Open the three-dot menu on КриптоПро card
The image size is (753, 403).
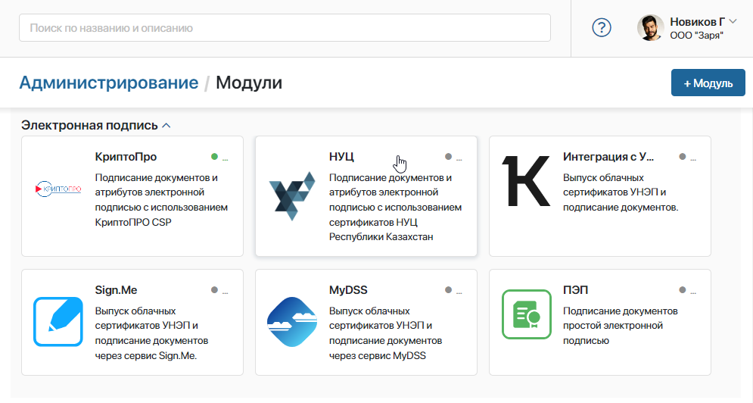pos(226,158)
